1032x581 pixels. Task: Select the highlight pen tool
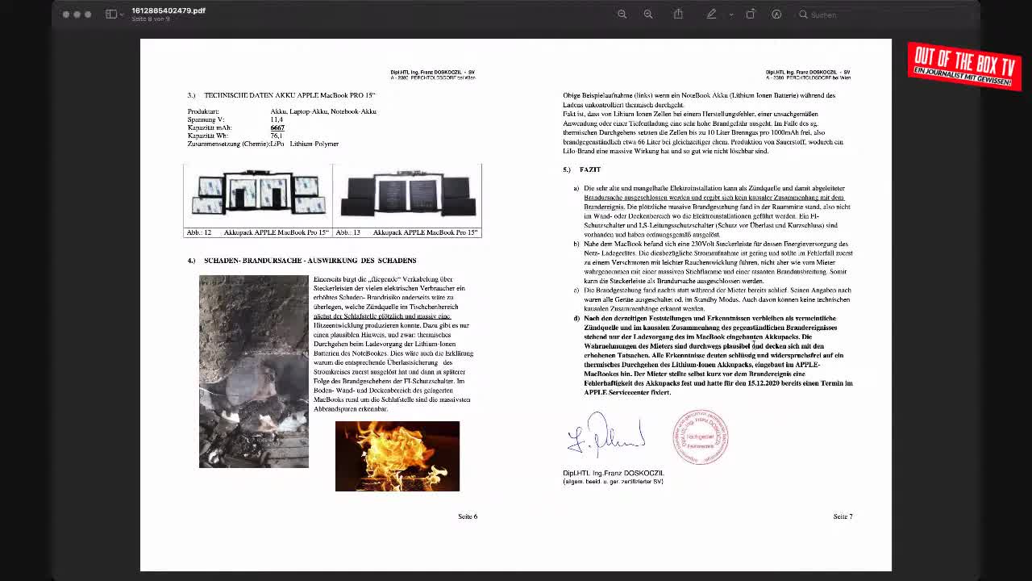point(711,15)
